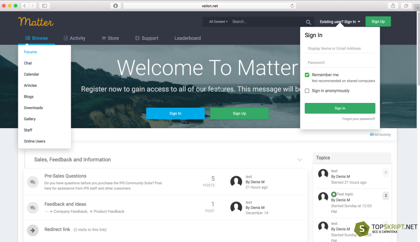The height and width of the screenshot is (242, 420).
Task: Open Denis M avatar in Feedback and Ideas row
Action: point(236,208)
